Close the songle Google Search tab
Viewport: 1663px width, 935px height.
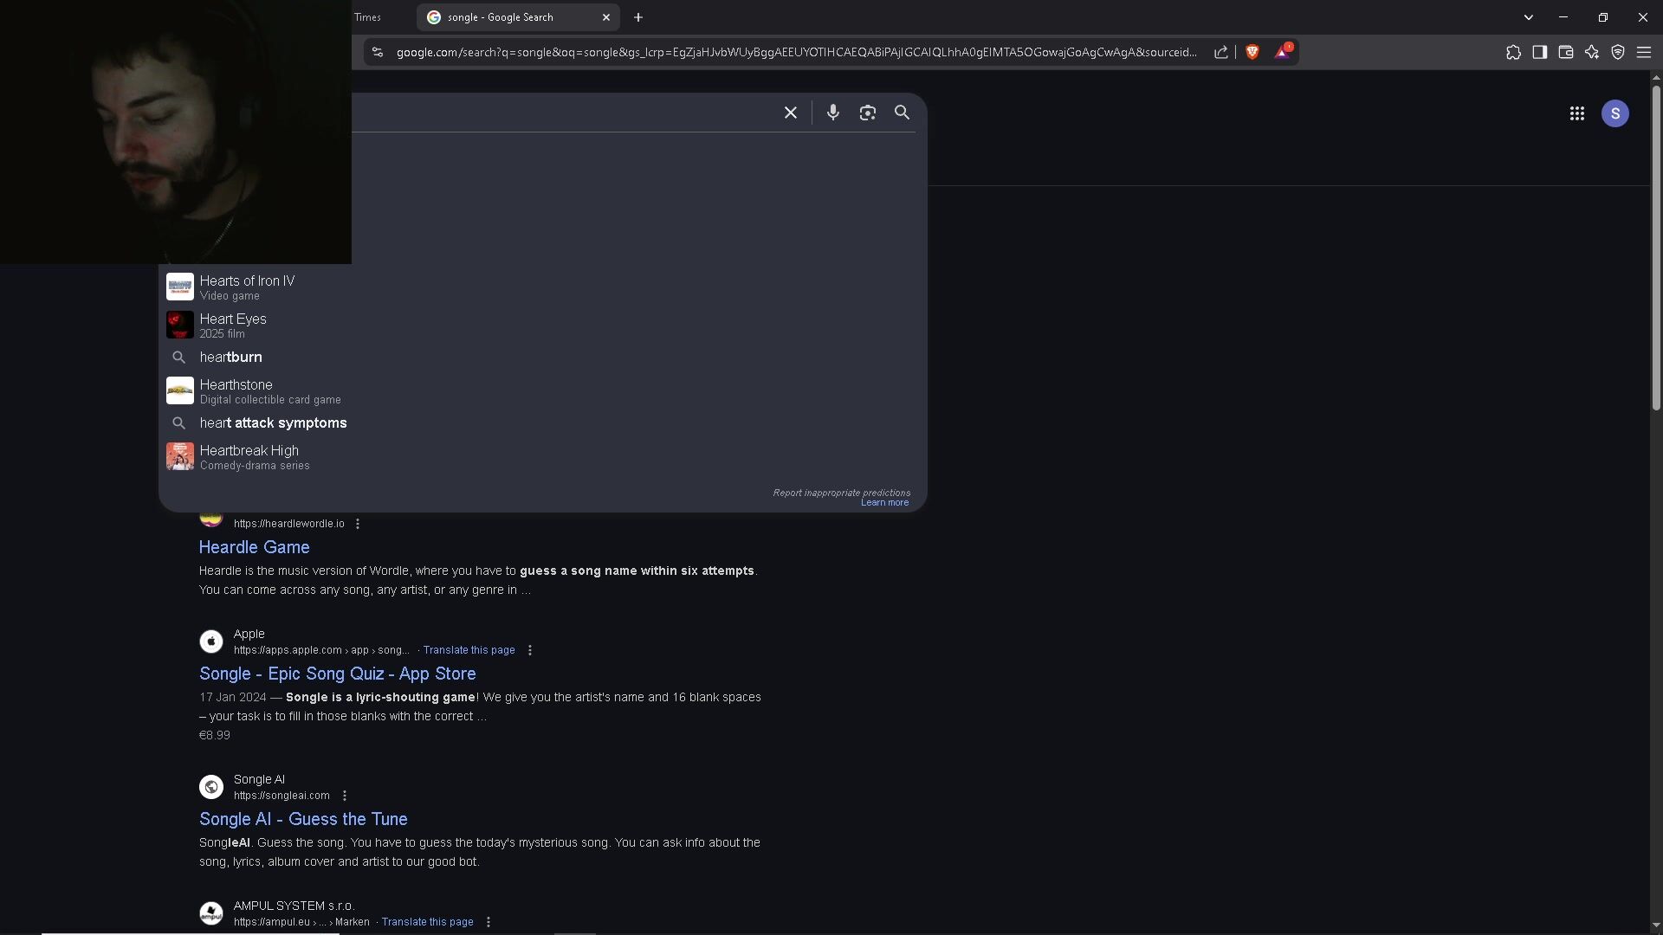click(606, 17)
